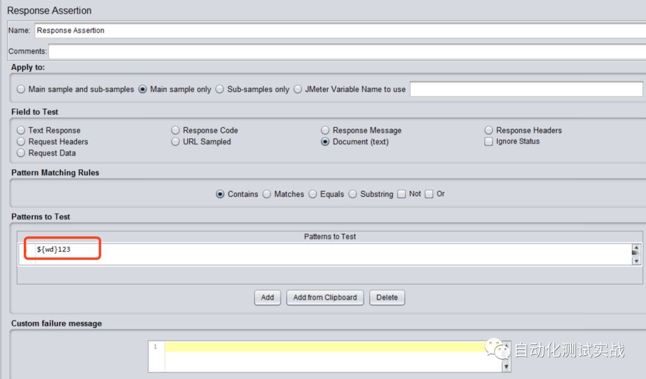Click scroll up arrow in patterns table

coord(636,247)
